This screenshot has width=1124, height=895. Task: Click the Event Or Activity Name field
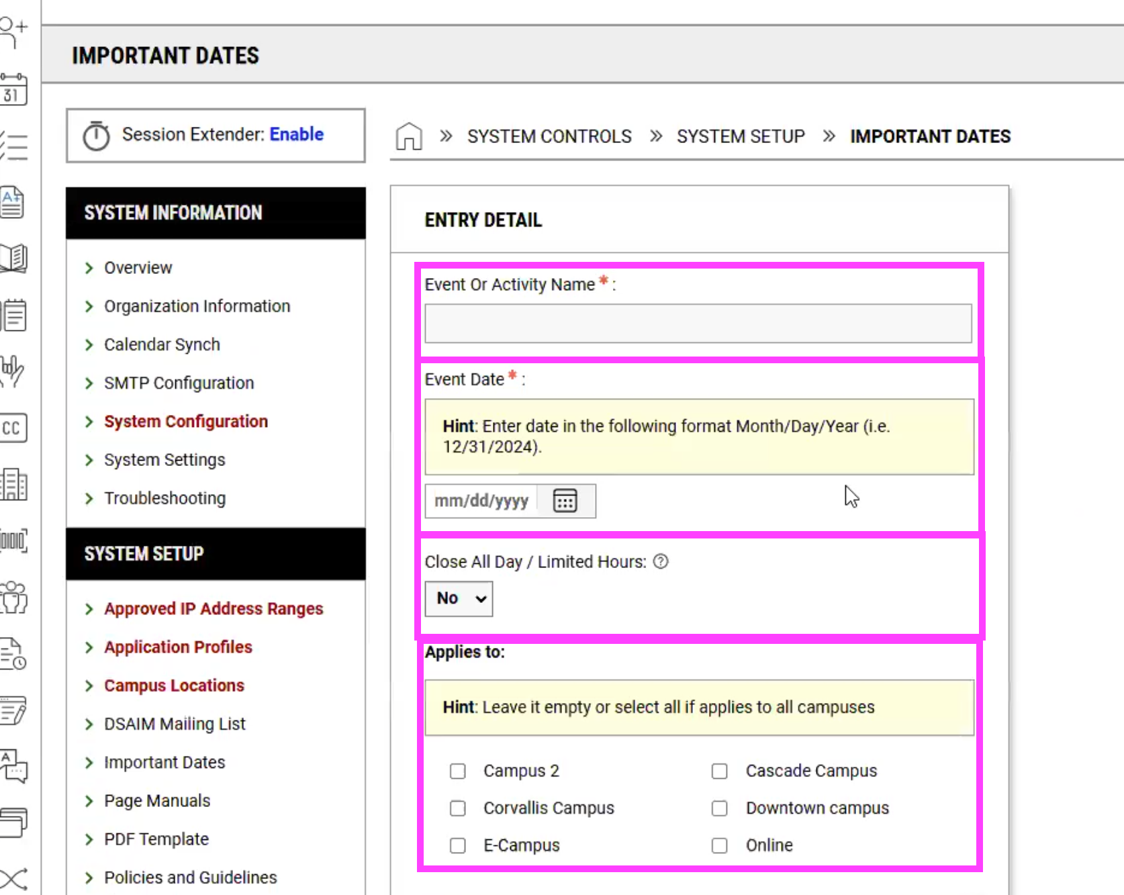tap(698, 323)
